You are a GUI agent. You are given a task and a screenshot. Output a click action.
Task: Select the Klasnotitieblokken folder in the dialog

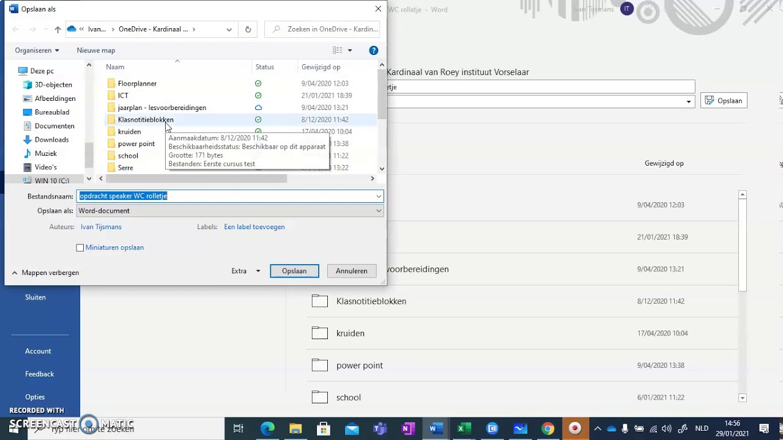[x=146, y=120]
